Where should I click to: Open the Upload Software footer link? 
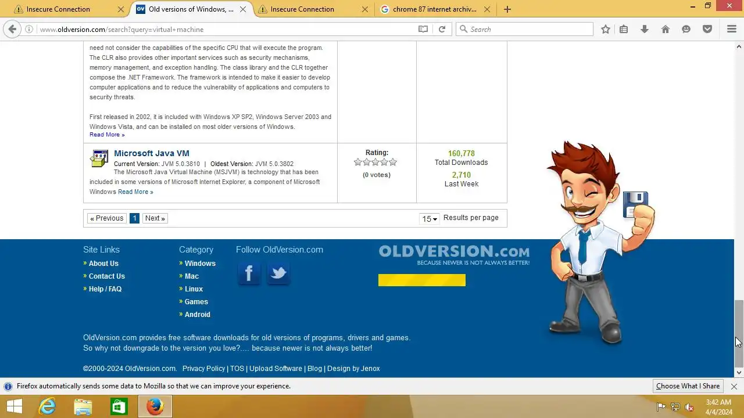pyautogui.click(x=276, y=369)
